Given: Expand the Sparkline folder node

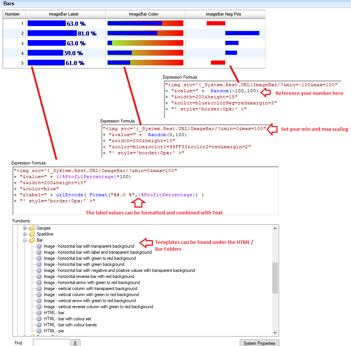Looking at the screenshot, I should pos(25,234).
